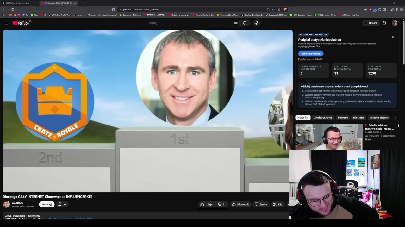Open the YT bookmark
The height and width of the screenshot is (227, 405).
click(43, 15)
